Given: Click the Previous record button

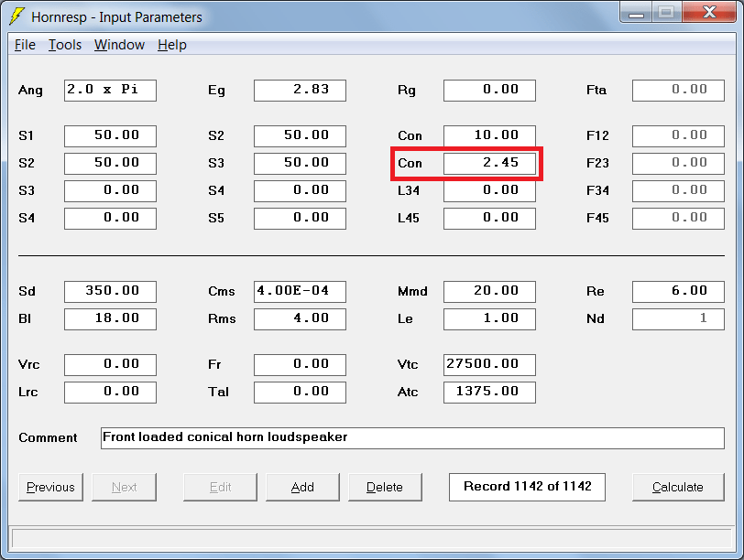Looking at the screenshot, I should 50,487.
